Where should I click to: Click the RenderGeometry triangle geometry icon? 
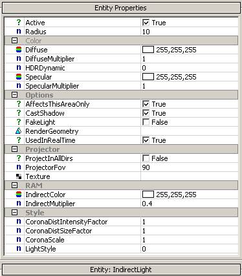pyautogui.click(x=19, y=131)
